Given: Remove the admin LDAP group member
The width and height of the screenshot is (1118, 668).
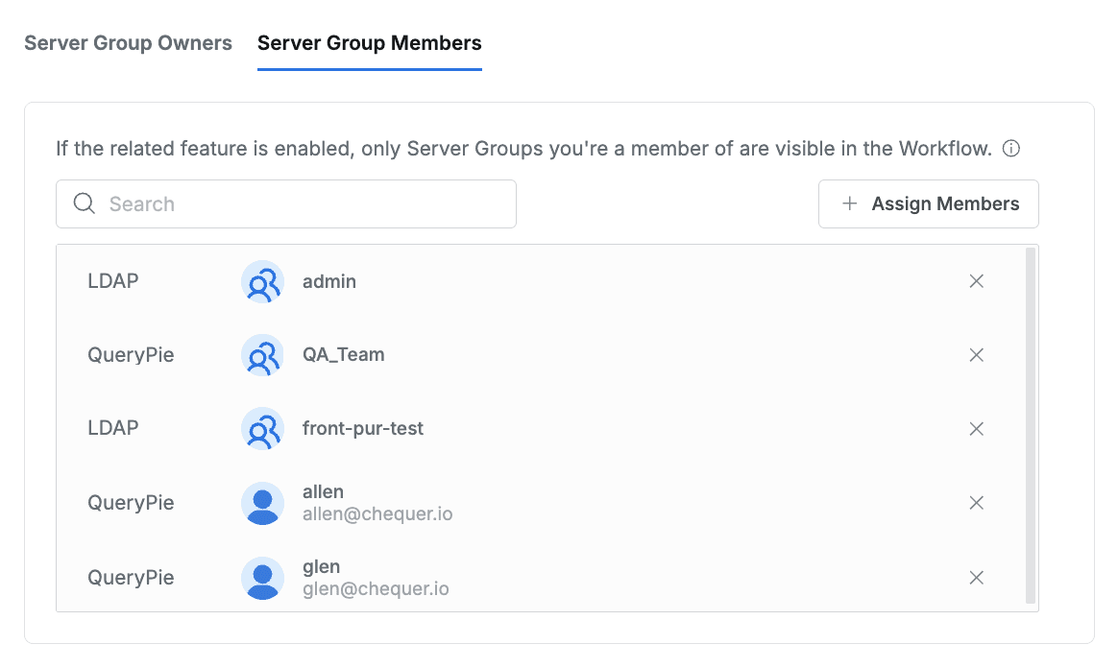Looking at the screenshot, I should click(976, 281).
